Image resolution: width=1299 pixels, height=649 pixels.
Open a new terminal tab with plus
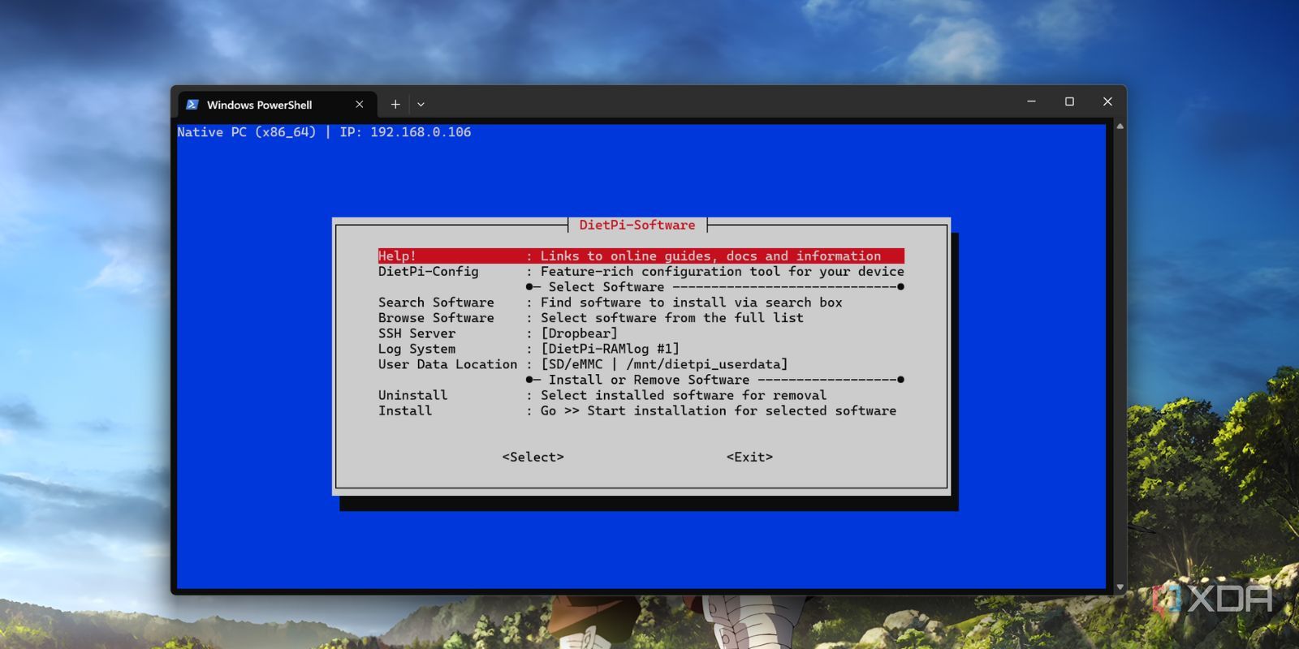(395, 104)
